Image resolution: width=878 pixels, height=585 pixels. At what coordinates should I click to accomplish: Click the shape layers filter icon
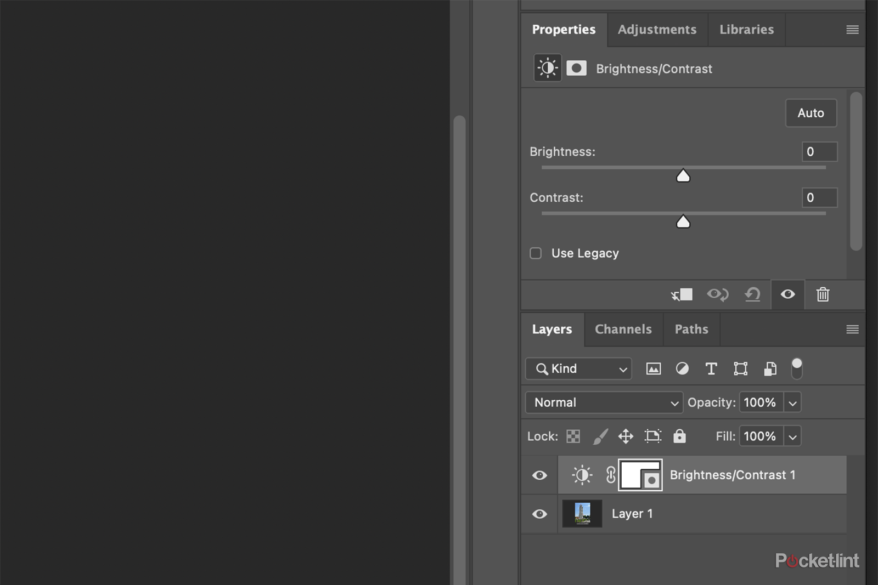click(x=740, y=368)
